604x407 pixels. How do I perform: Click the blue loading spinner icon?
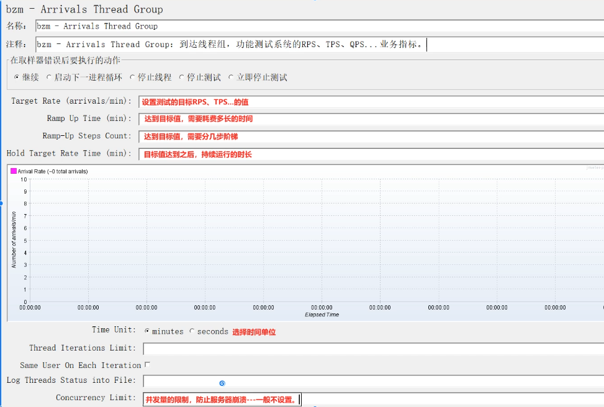222,383
